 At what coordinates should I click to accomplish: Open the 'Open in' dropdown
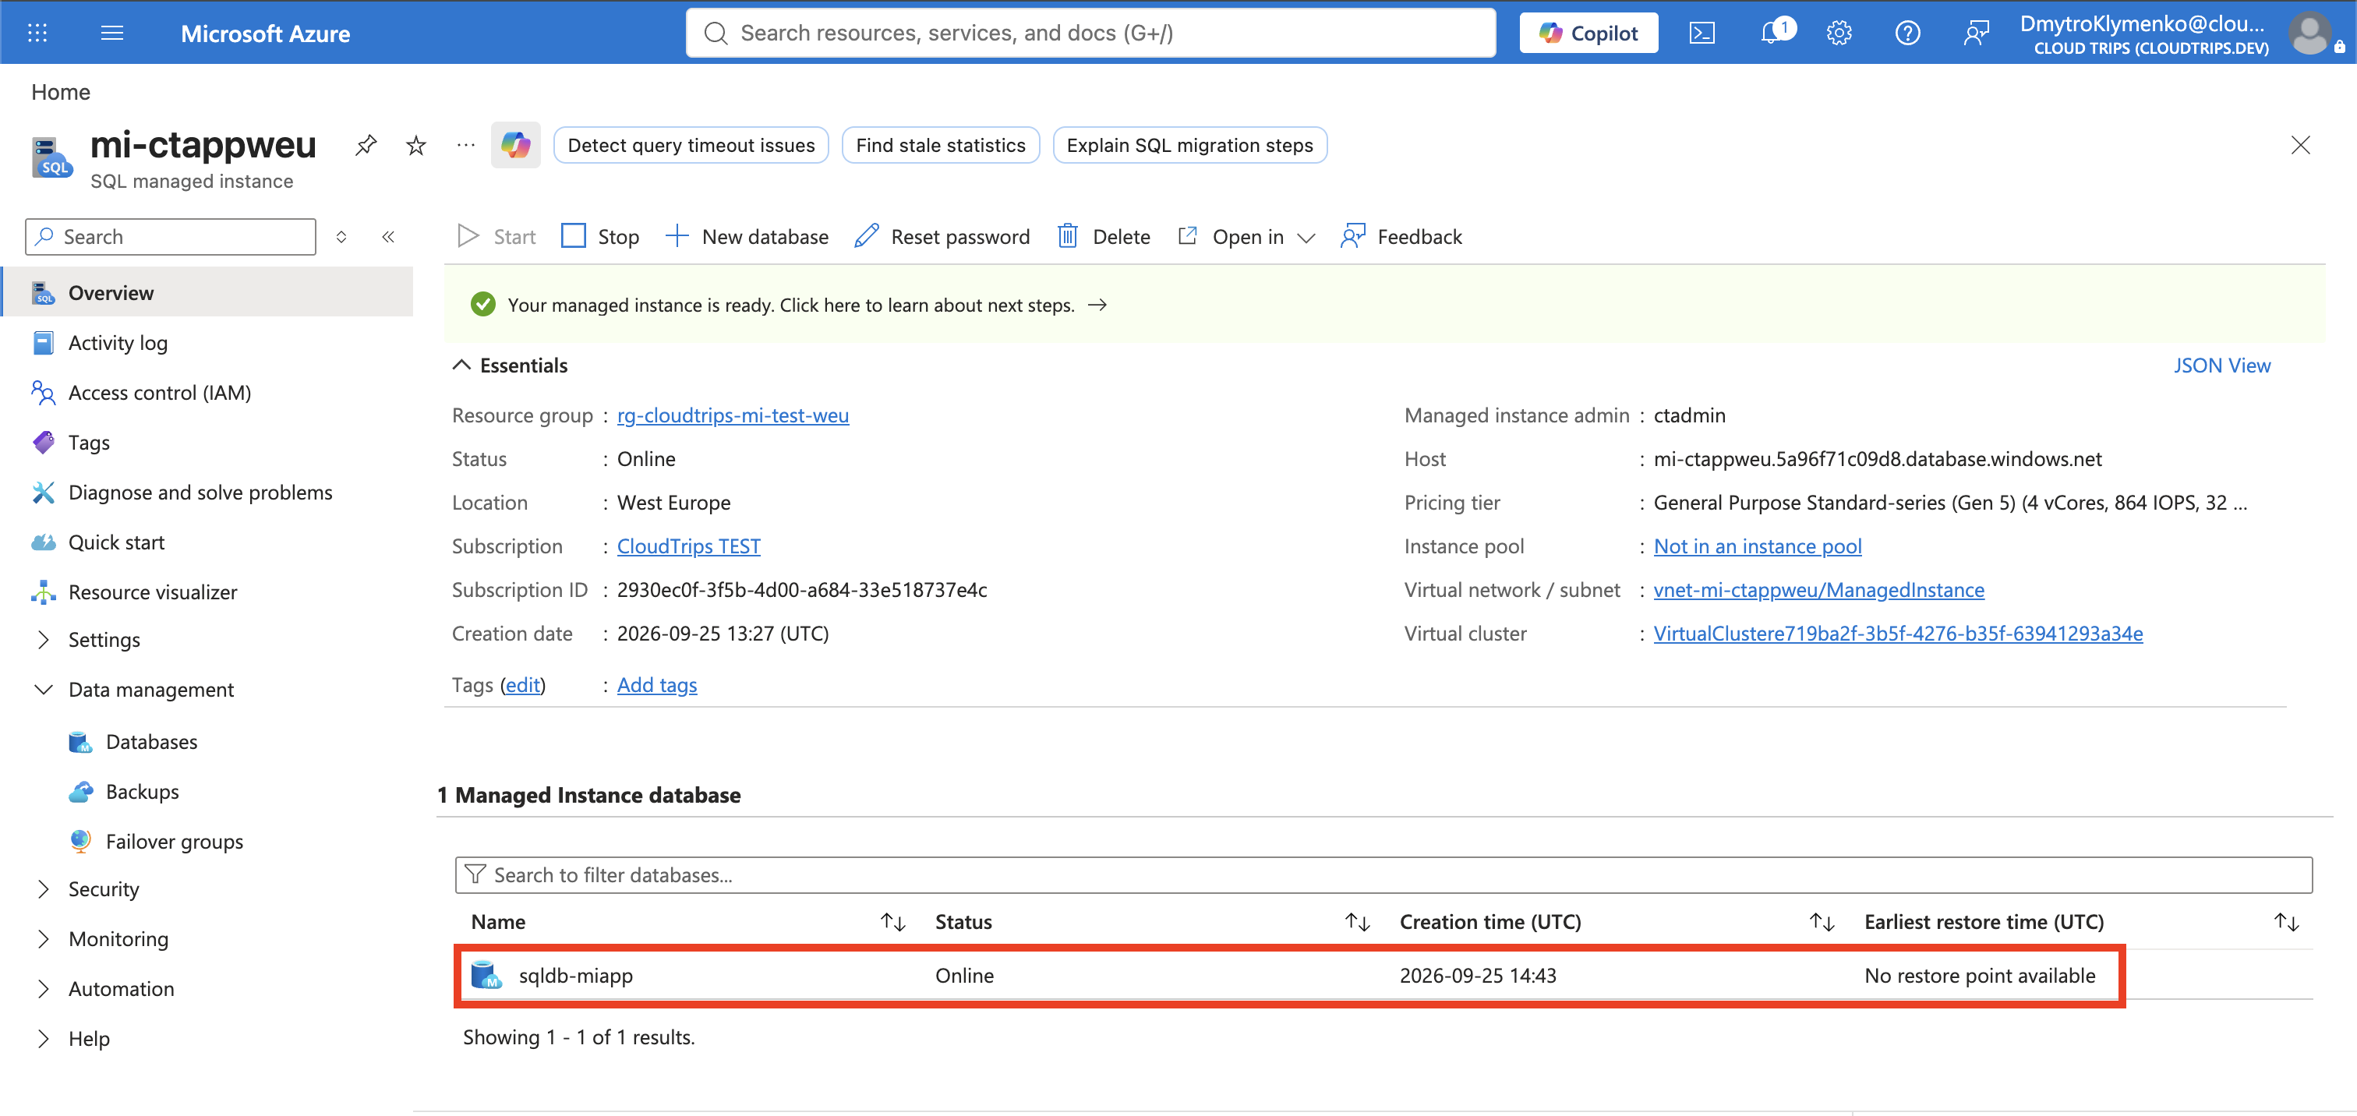(x=1247, y=237)
